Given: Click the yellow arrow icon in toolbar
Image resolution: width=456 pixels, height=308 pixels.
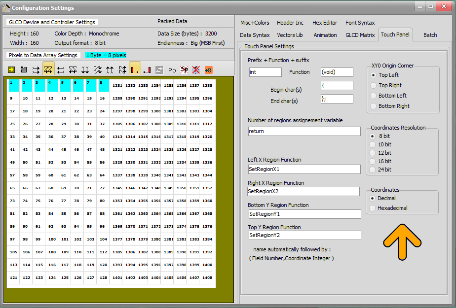Looking at the screenshot, I should [x=11, y=69].
